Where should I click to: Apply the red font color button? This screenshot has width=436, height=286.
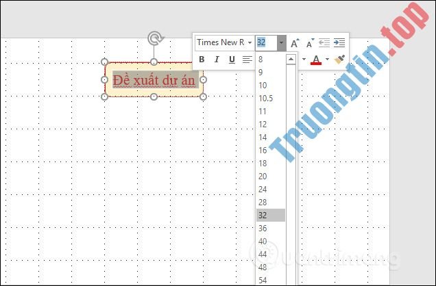[316, 60]
